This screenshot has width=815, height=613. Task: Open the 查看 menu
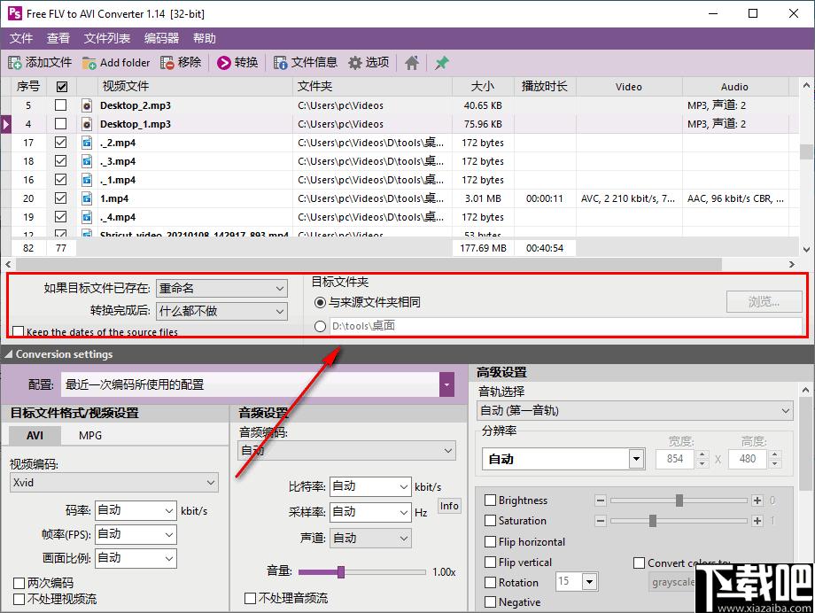tap(58, 38)
